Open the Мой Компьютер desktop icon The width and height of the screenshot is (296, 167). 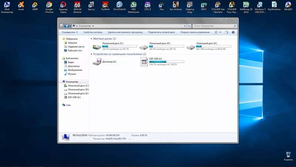click(x=7, y=7)
